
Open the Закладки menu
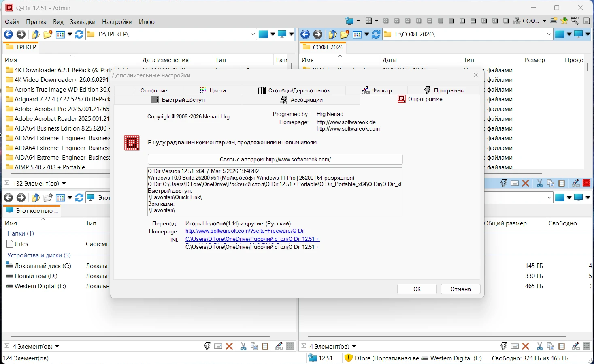[83, 22]
